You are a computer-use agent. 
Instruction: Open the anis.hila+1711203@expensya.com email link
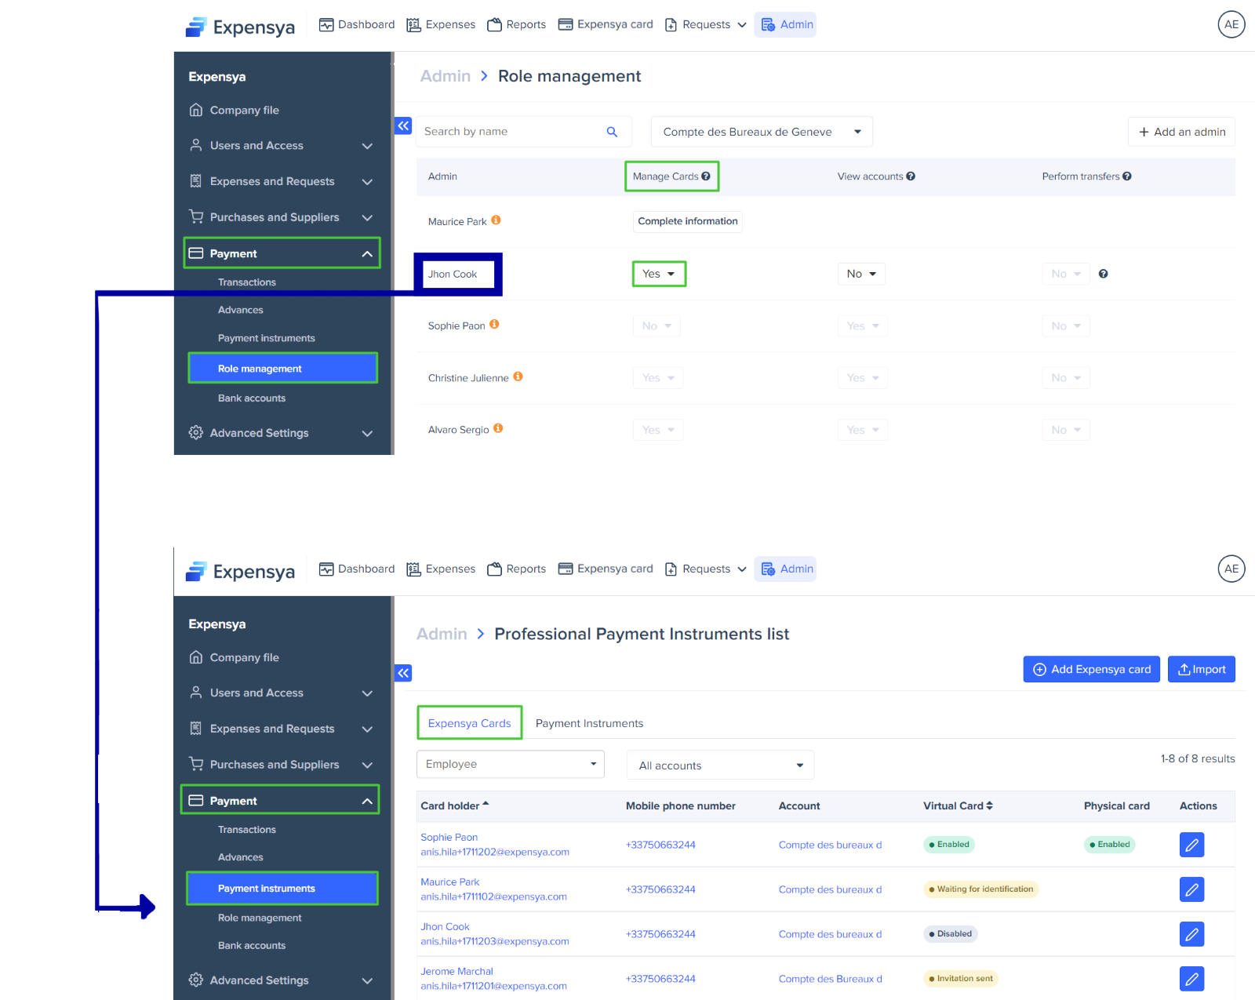pyautogui.click(x=495, y=941)
